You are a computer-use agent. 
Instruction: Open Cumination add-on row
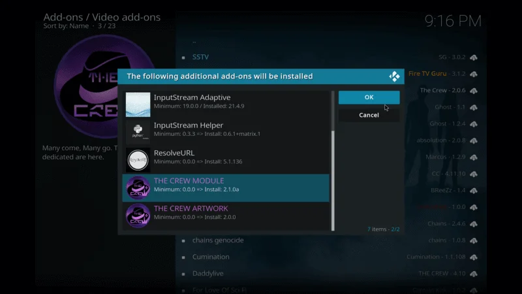click(x=330, y=257)
